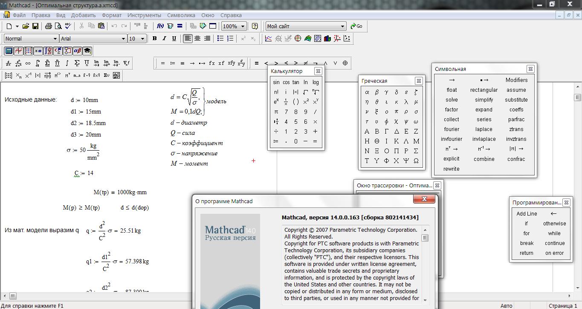Open print preview icon
This screenshot has height=309, width=582.
[x=58, y=26]
